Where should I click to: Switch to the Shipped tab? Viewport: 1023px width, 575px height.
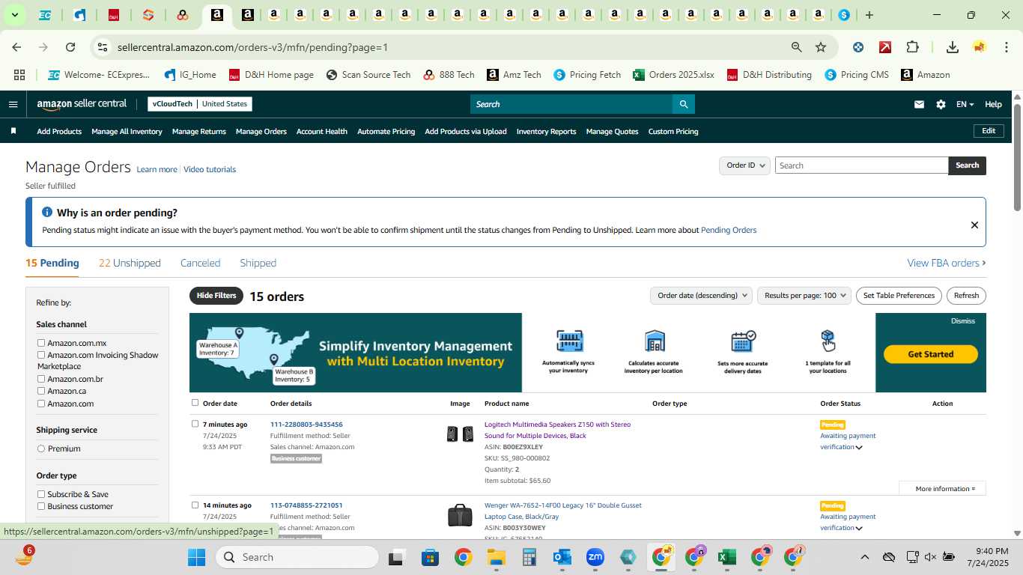[258, 263]
